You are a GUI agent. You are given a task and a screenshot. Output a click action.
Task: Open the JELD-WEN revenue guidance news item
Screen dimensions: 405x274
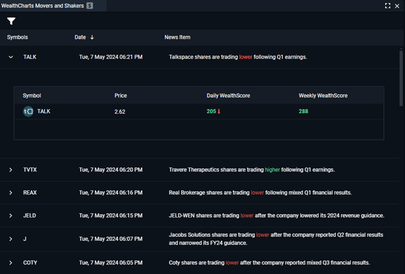276,216
